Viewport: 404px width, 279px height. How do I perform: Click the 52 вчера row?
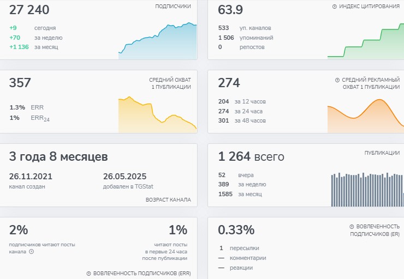[x=236, y=175]
